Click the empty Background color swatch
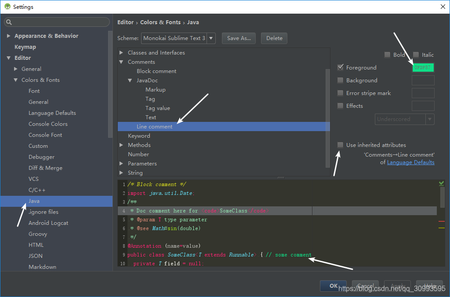 423,80
